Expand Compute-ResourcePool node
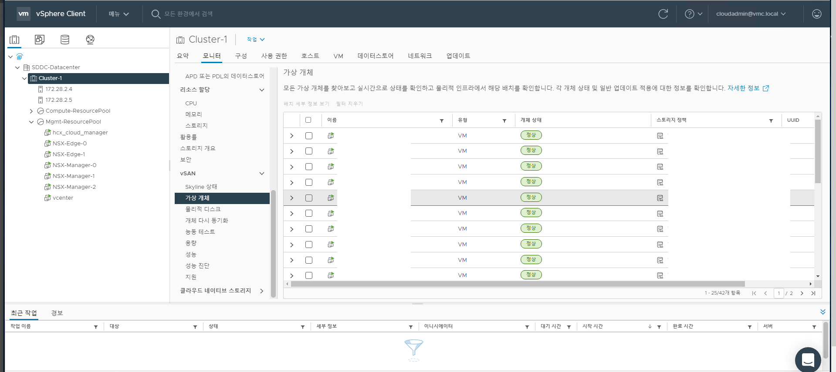The height and width of the screenshot is (372, 836). 31,111
